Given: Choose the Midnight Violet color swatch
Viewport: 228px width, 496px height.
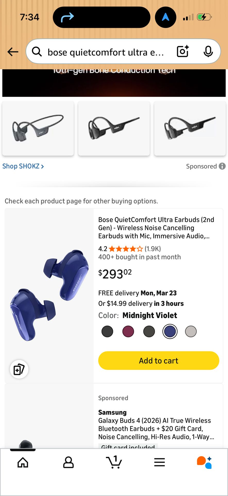Looking at the screenshot, I should point(170,331).
